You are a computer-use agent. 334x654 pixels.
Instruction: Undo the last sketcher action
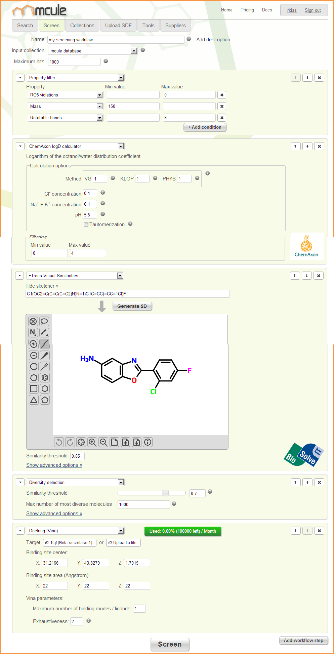(59, 442)
